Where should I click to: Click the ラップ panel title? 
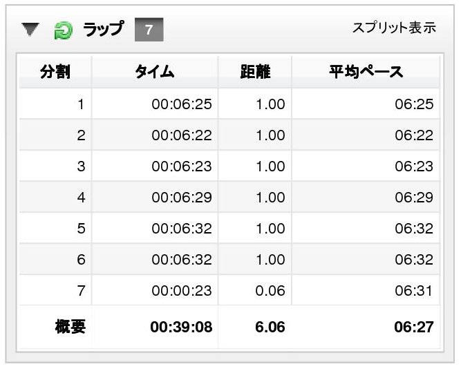click(104, 29)
